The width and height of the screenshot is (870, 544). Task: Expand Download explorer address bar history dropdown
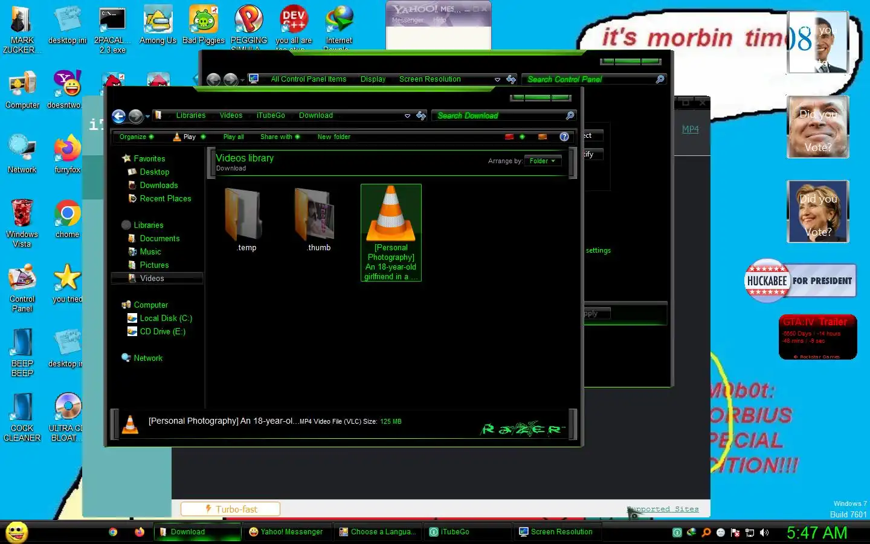click(407, 115)
